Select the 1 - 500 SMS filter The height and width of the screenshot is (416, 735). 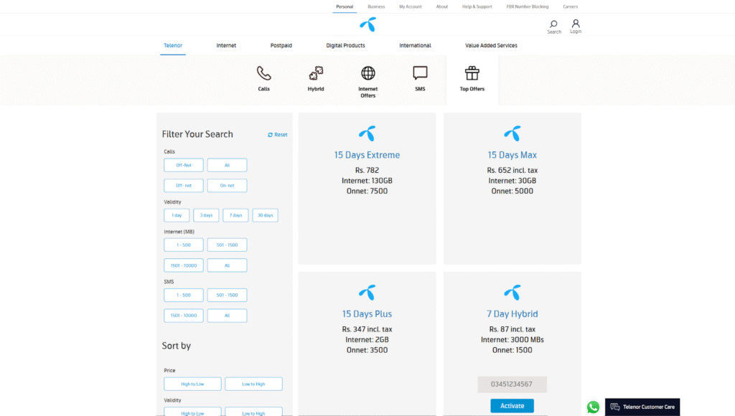tap(183, 295)
